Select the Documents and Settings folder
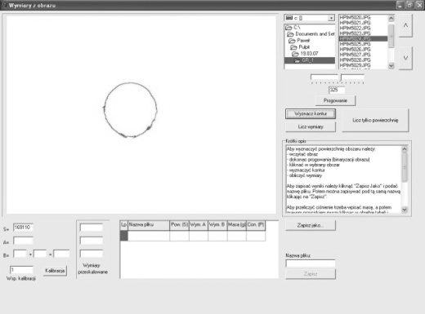Screen dimensions: 425x314 315,34
